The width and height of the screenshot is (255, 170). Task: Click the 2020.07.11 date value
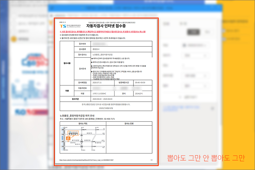click(x=97, y=83)
